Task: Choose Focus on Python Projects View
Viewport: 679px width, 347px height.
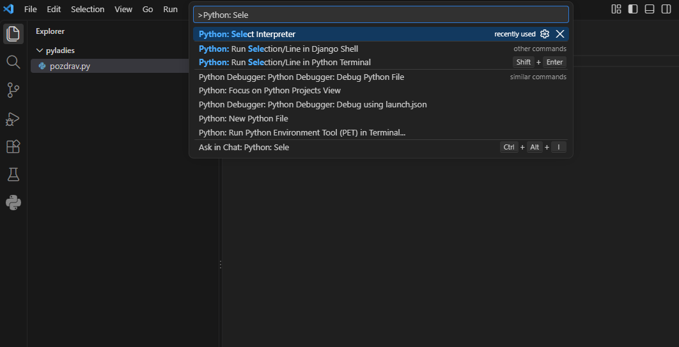Action: [380, 91]
